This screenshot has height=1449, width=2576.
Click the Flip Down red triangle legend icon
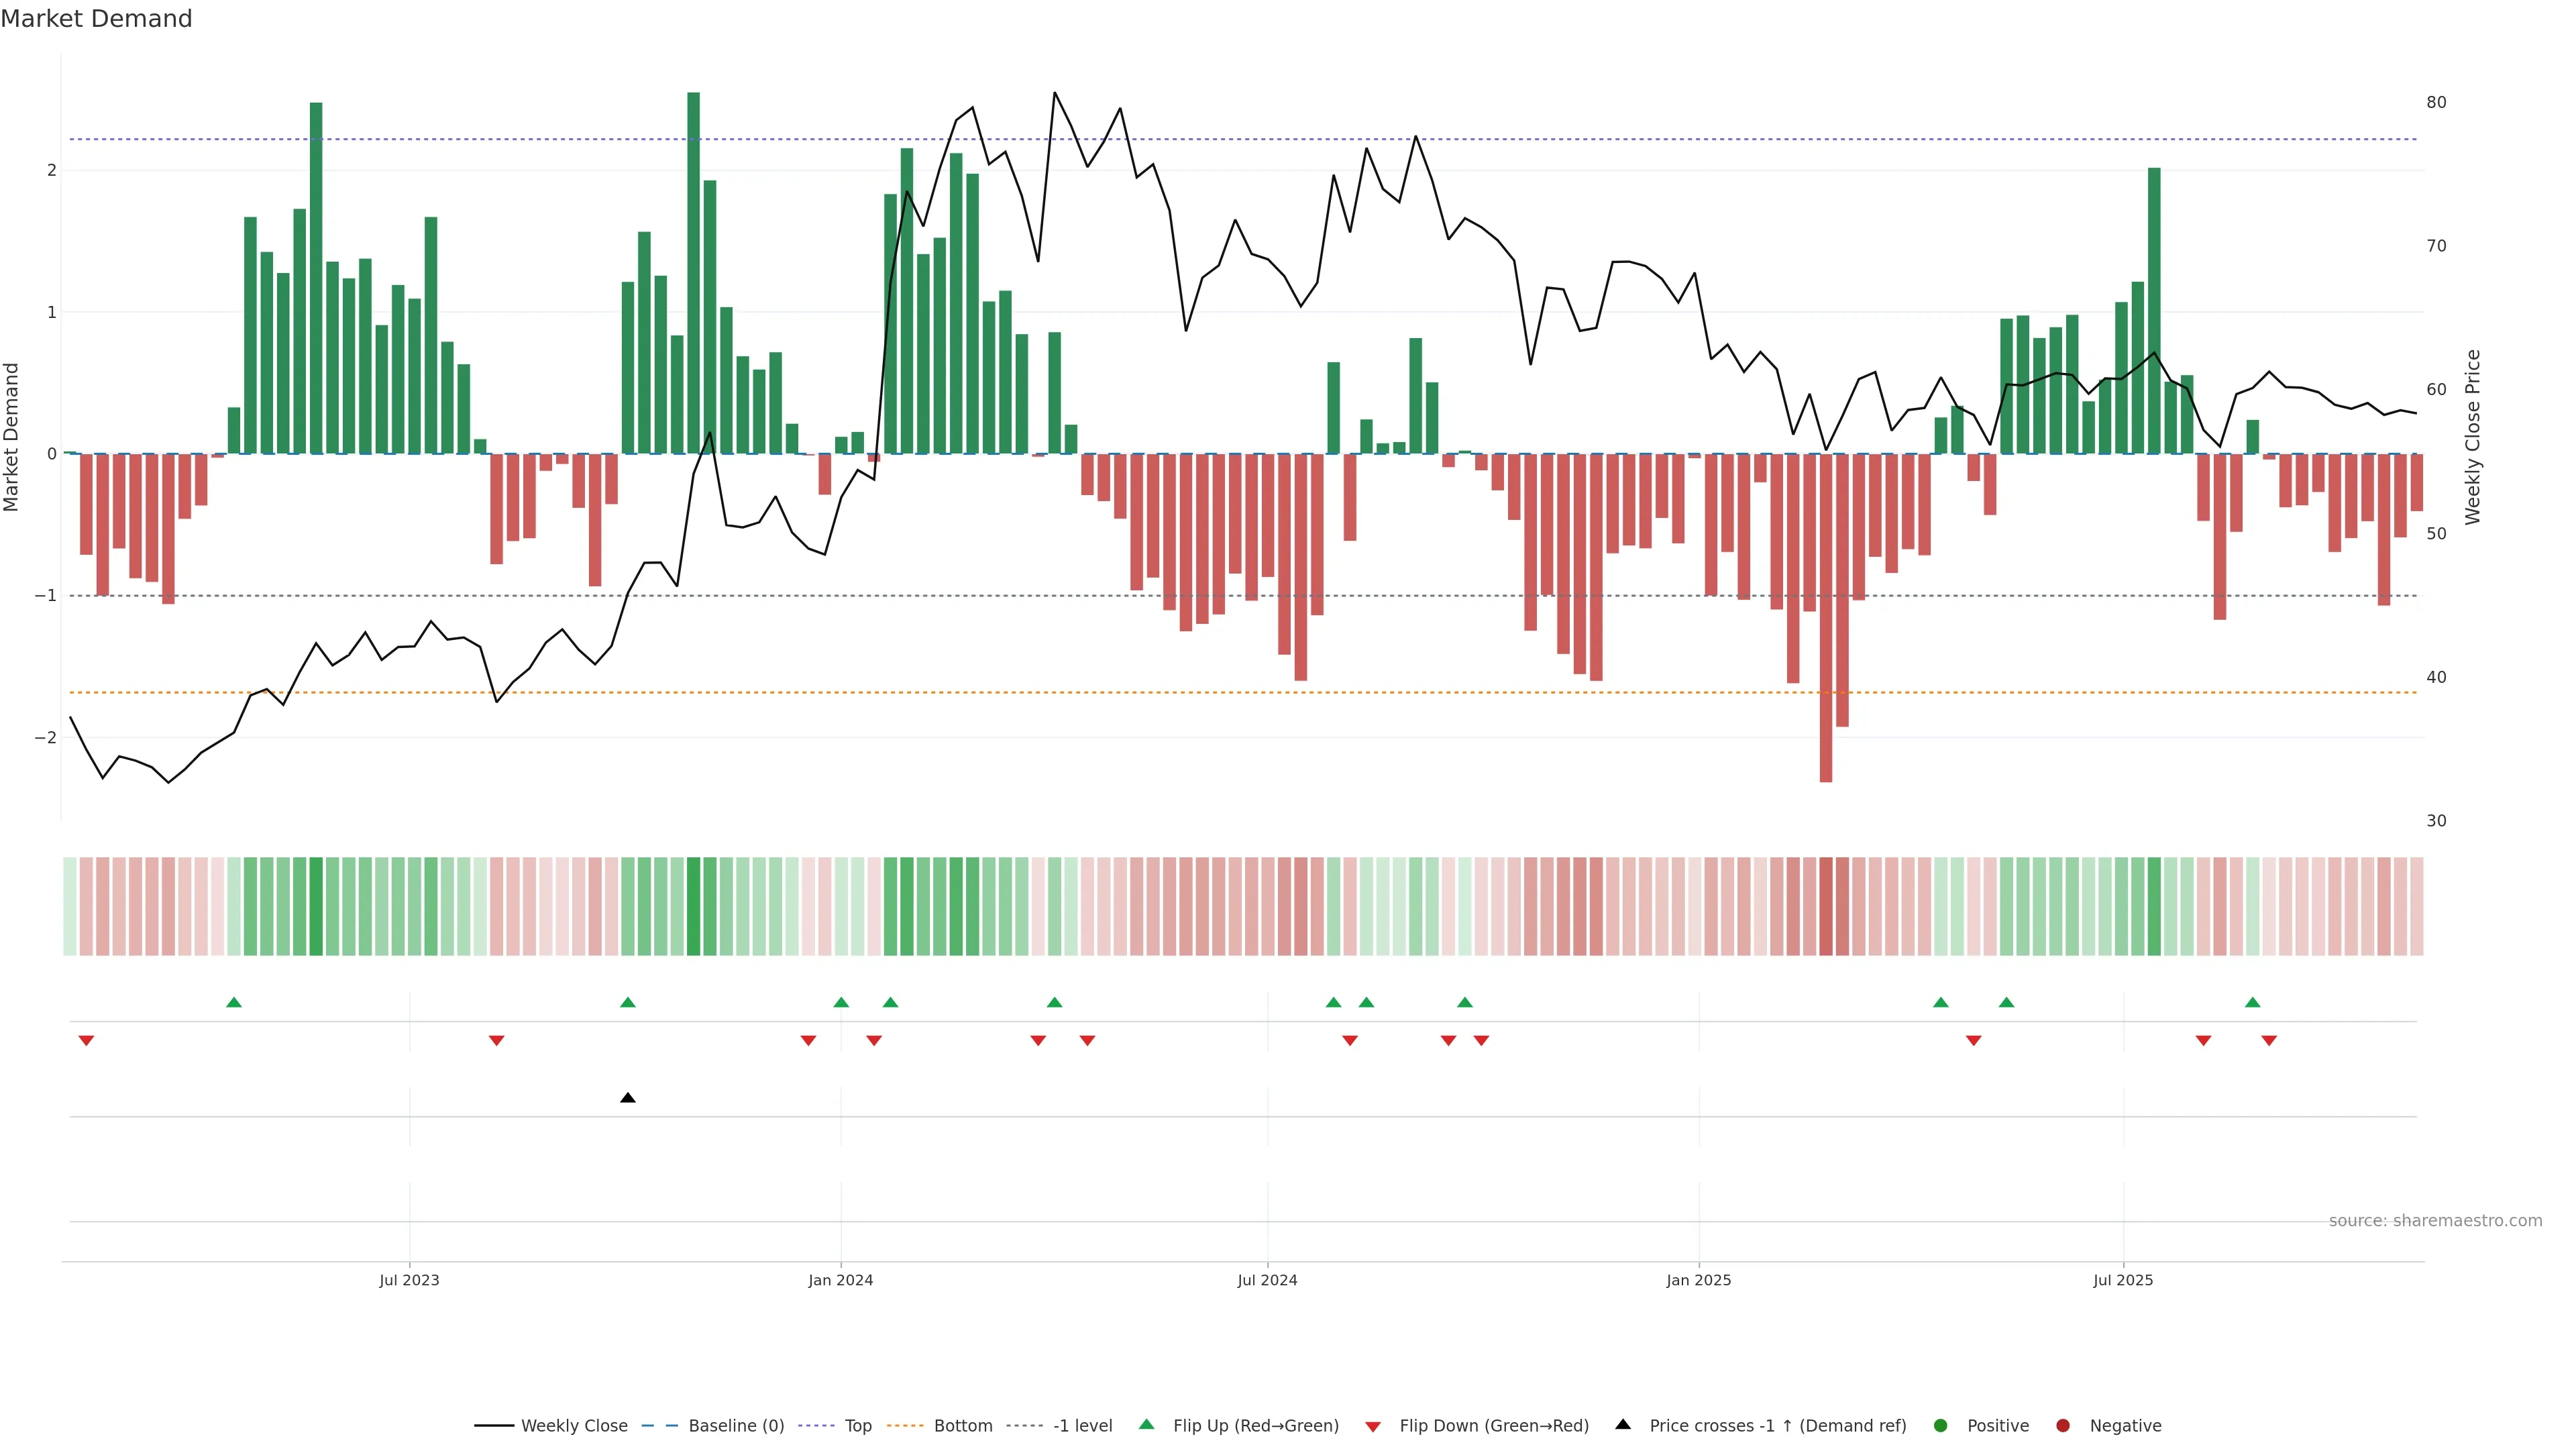[x=1373, y=1426]
